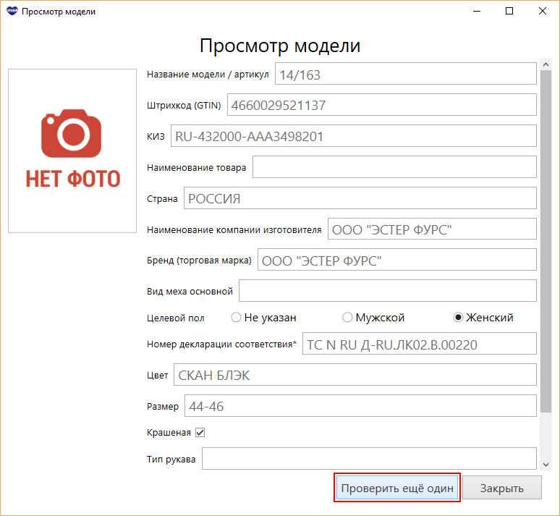Viewport: 560px width, 516px height.
Task: Click the 'НЕТ ФОТО' image placeholder
Action: 72,151
